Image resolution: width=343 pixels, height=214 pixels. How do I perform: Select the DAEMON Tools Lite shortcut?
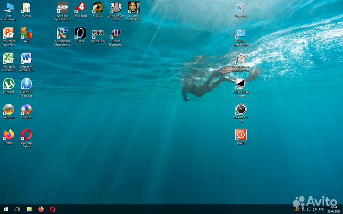tap(27, 84)
